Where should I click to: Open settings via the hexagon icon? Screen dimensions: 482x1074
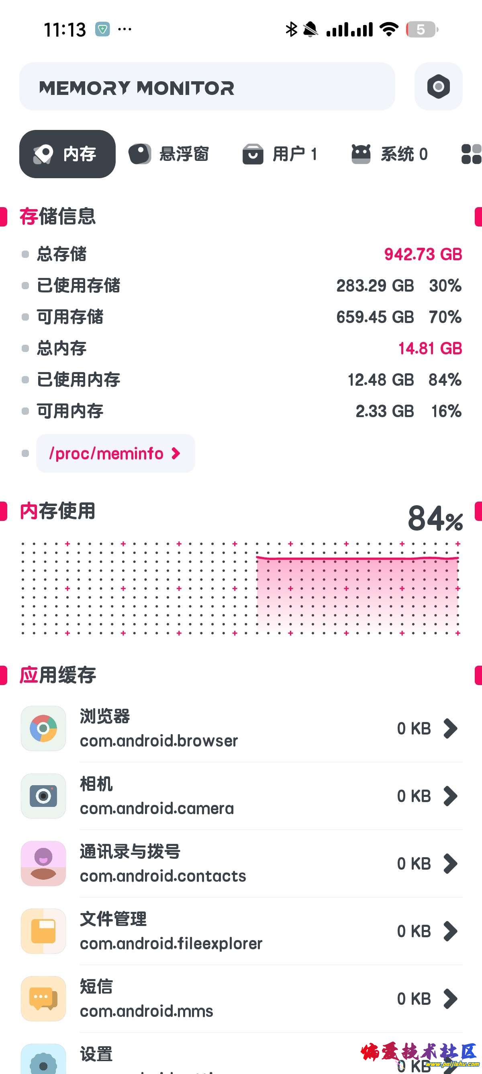pyautogui.click(x=438, y=87)
